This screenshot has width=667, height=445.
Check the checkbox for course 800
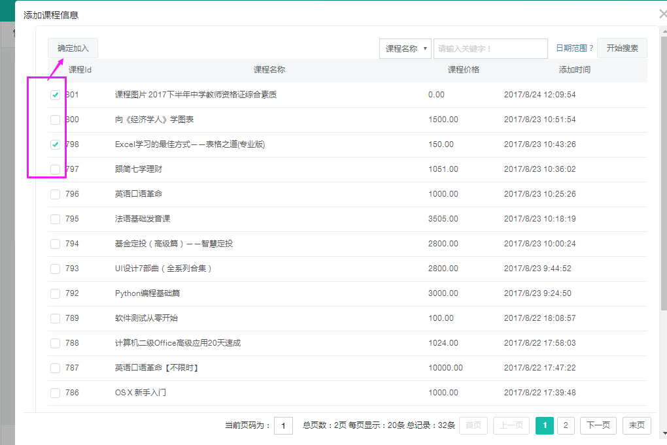(56, 120)
